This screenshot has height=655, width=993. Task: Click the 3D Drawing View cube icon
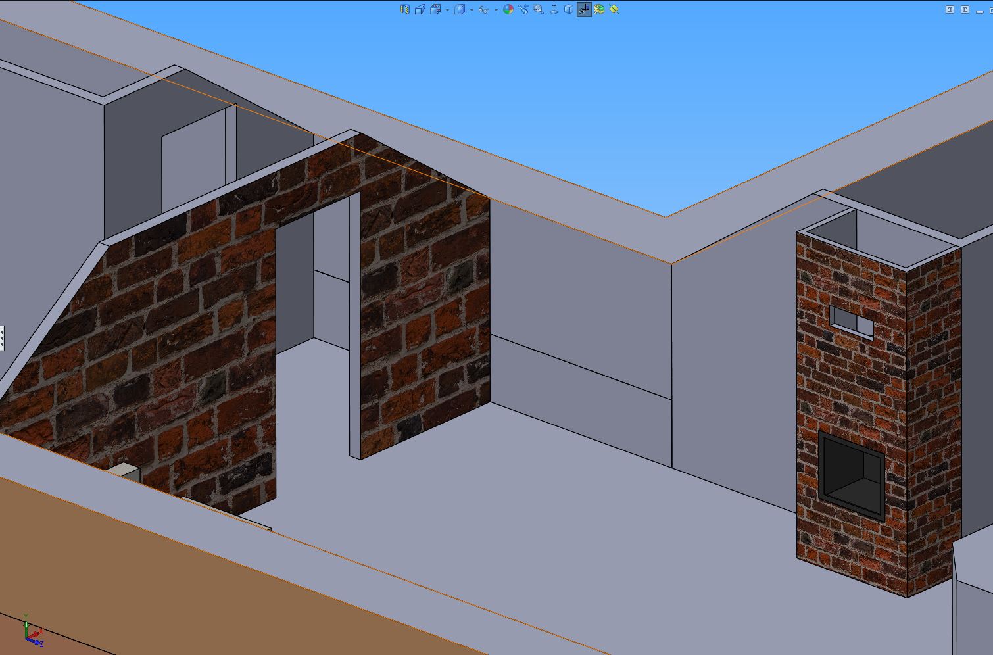(569, 9)
